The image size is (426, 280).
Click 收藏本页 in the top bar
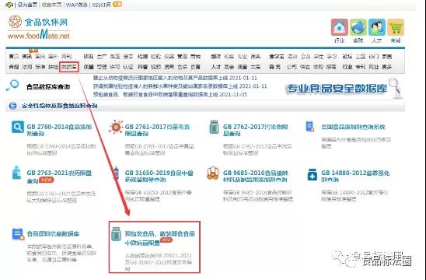[51, 5]
